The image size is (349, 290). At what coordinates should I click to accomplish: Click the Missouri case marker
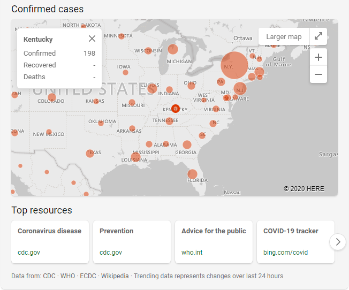tap(132, 103)
